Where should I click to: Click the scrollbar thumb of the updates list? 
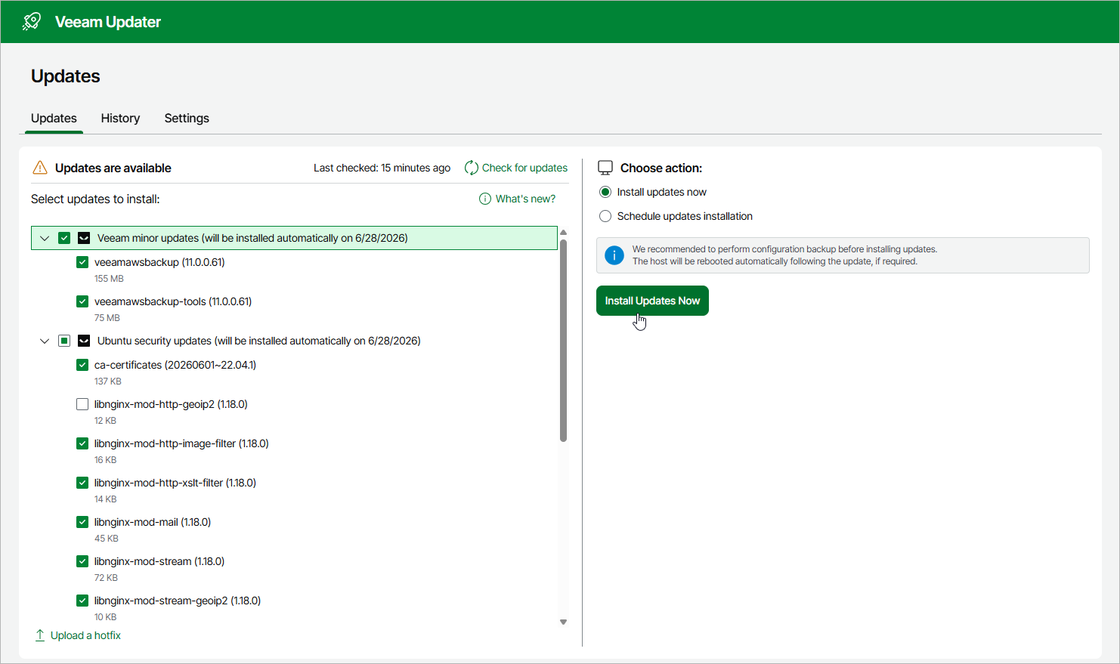tap(563, 340)
